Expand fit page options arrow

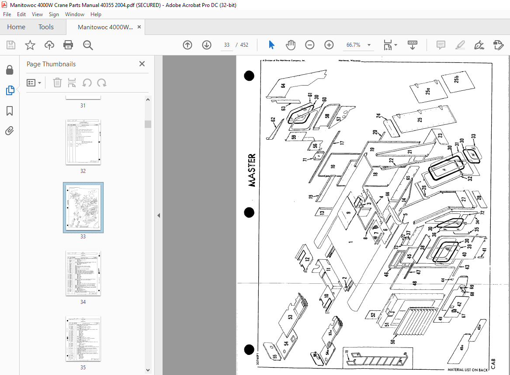[x=396, y=45]
